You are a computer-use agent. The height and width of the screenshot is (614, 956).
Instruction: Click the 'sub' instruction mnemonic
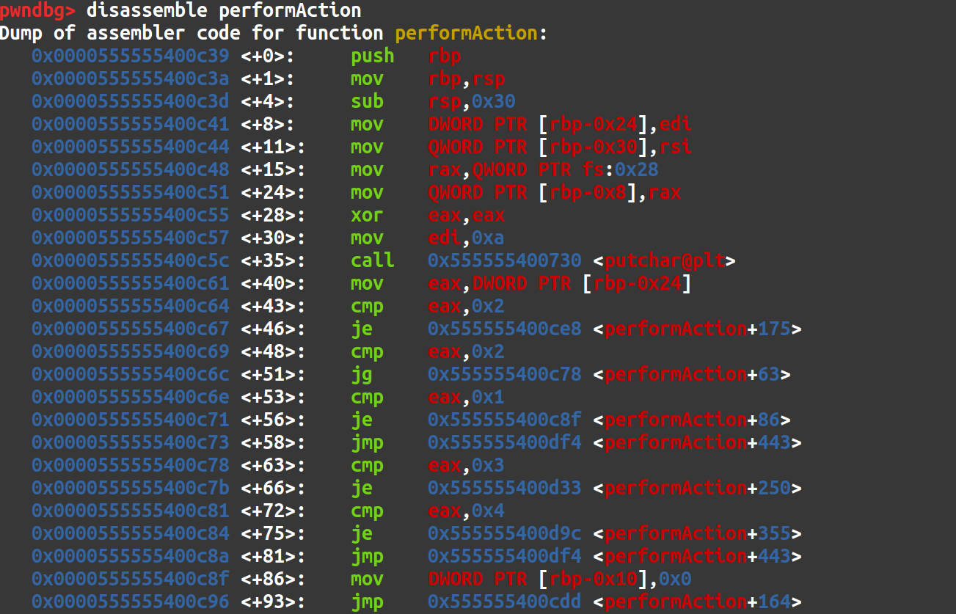(x=367, y=101)
